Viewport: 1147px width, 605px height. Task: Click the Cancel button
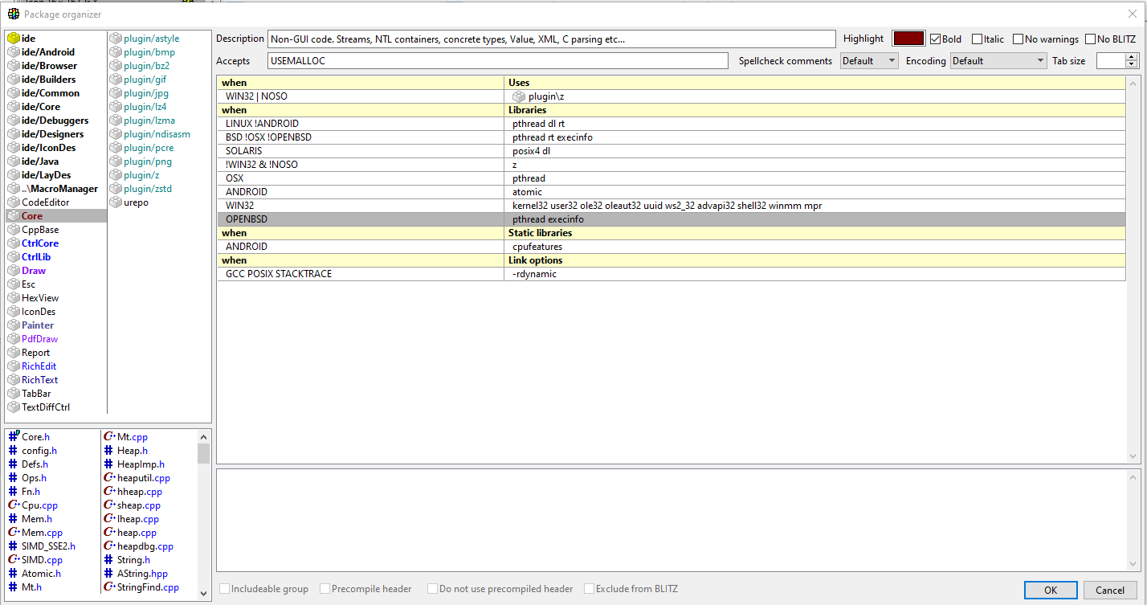tap(1110, 590)
